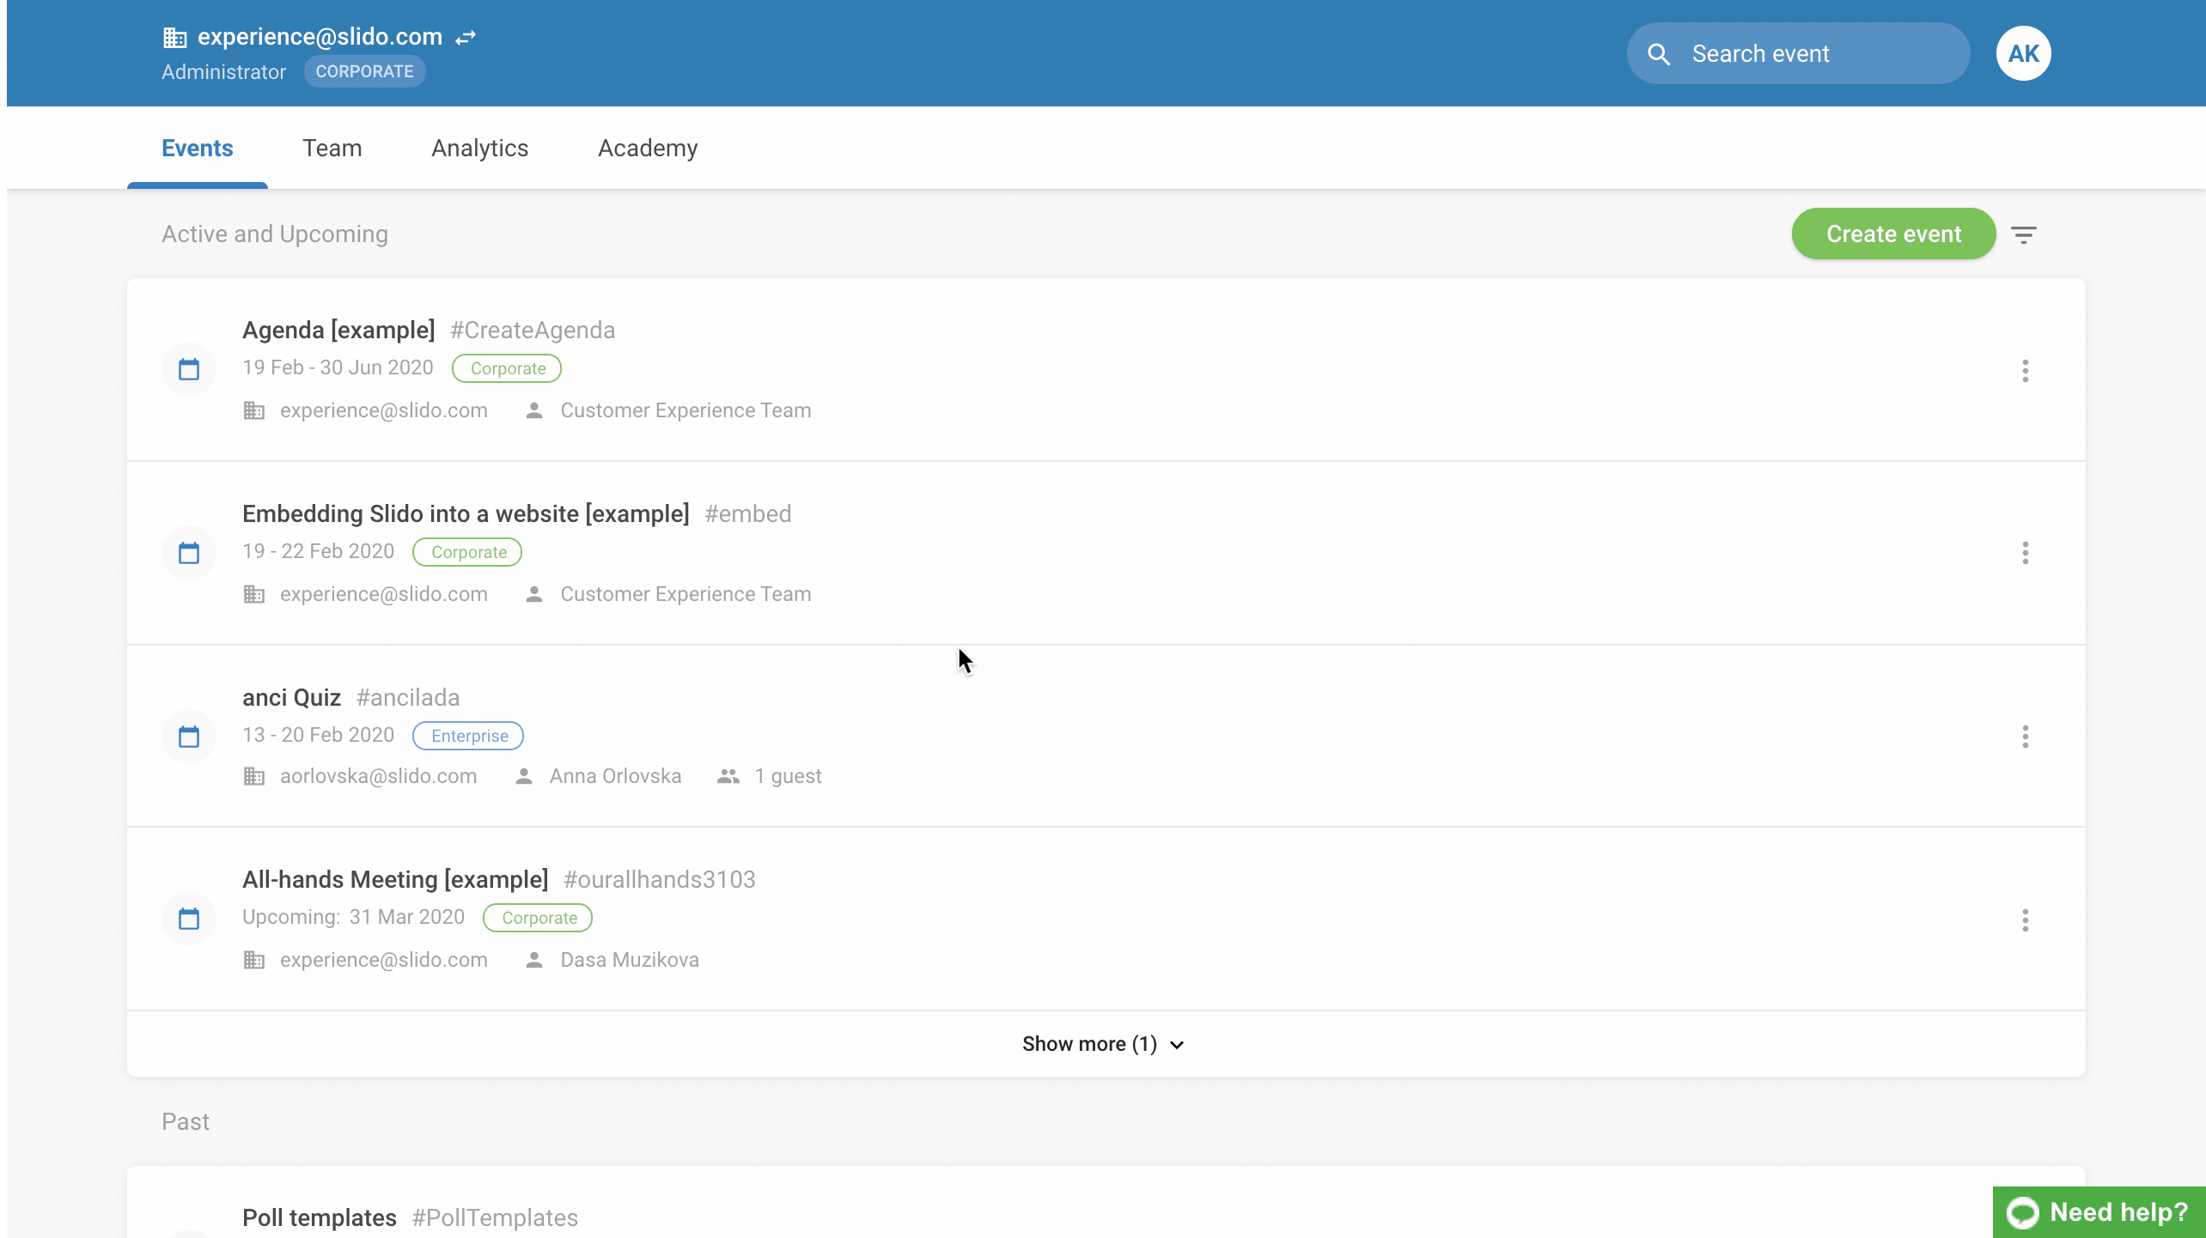
Task: Click the #embed event code
Action: pyautogui.click(x=747, y=514)
